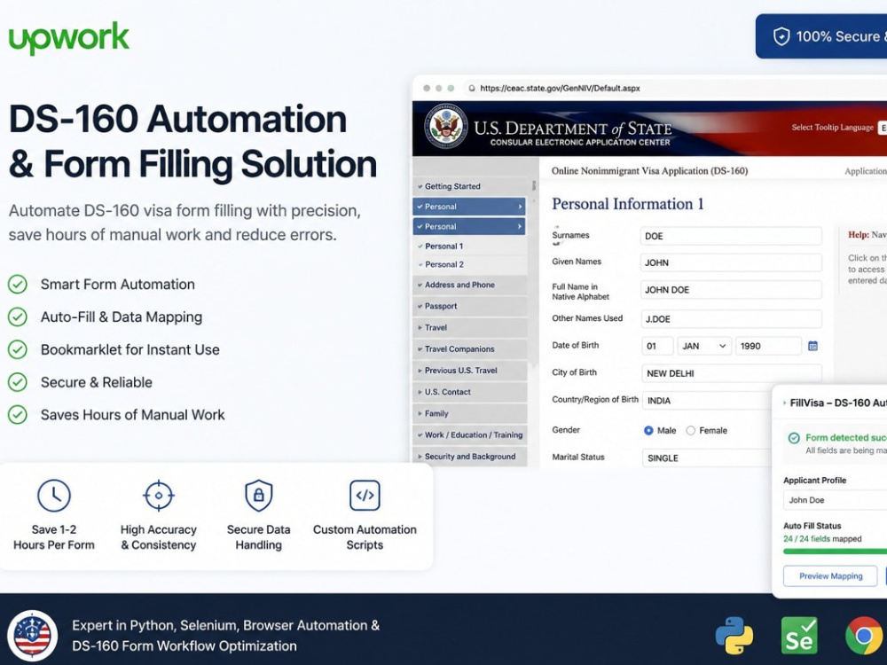Click the City of Birth field
Screen dimensions: 887x665
(x=731, y=373)
